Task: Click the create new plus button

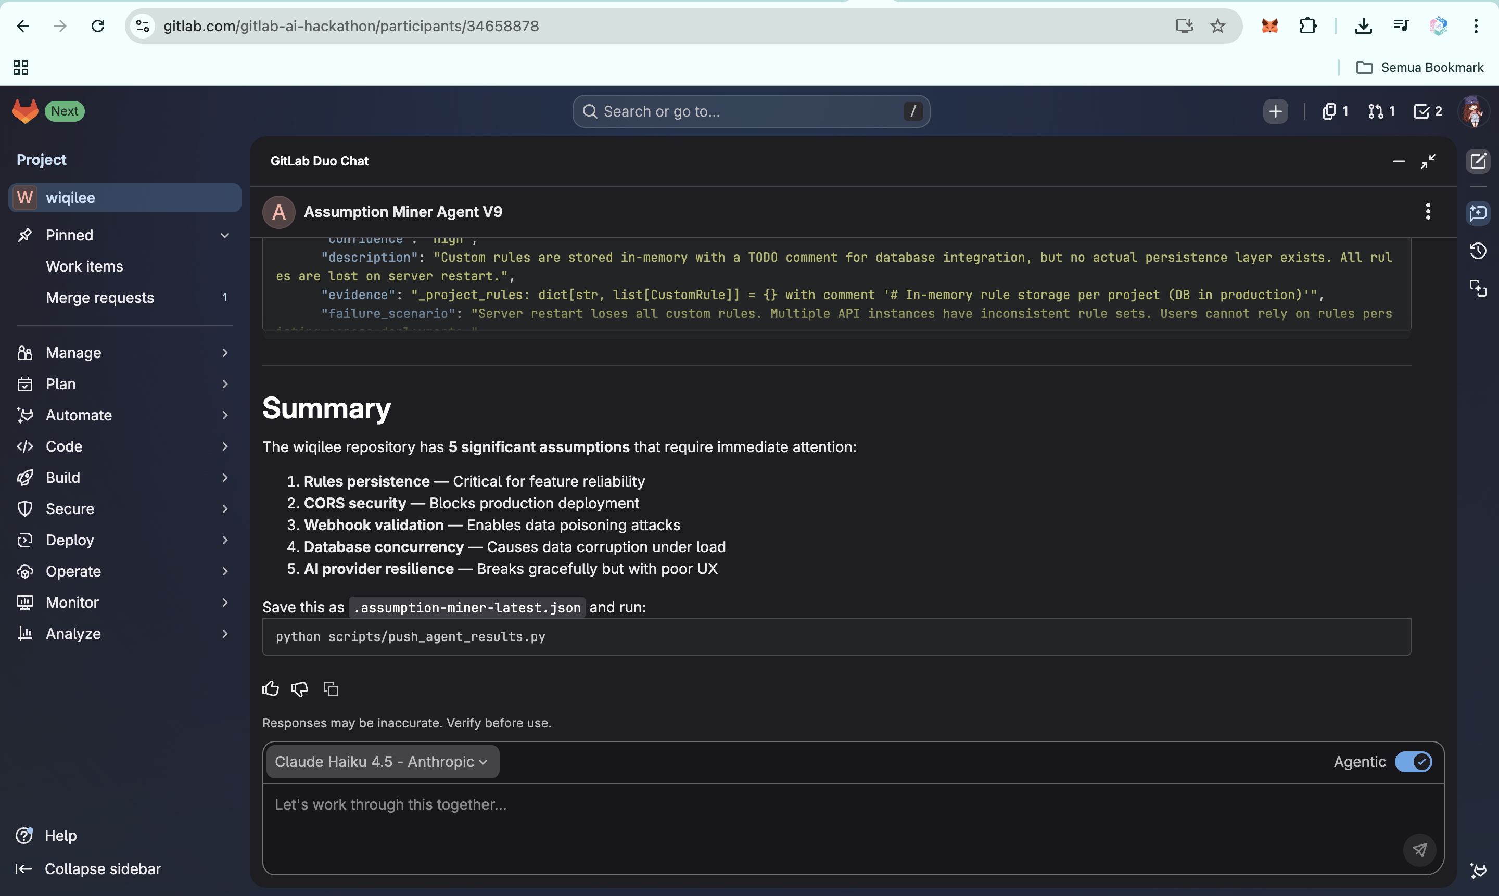Action: (1275, 111)
